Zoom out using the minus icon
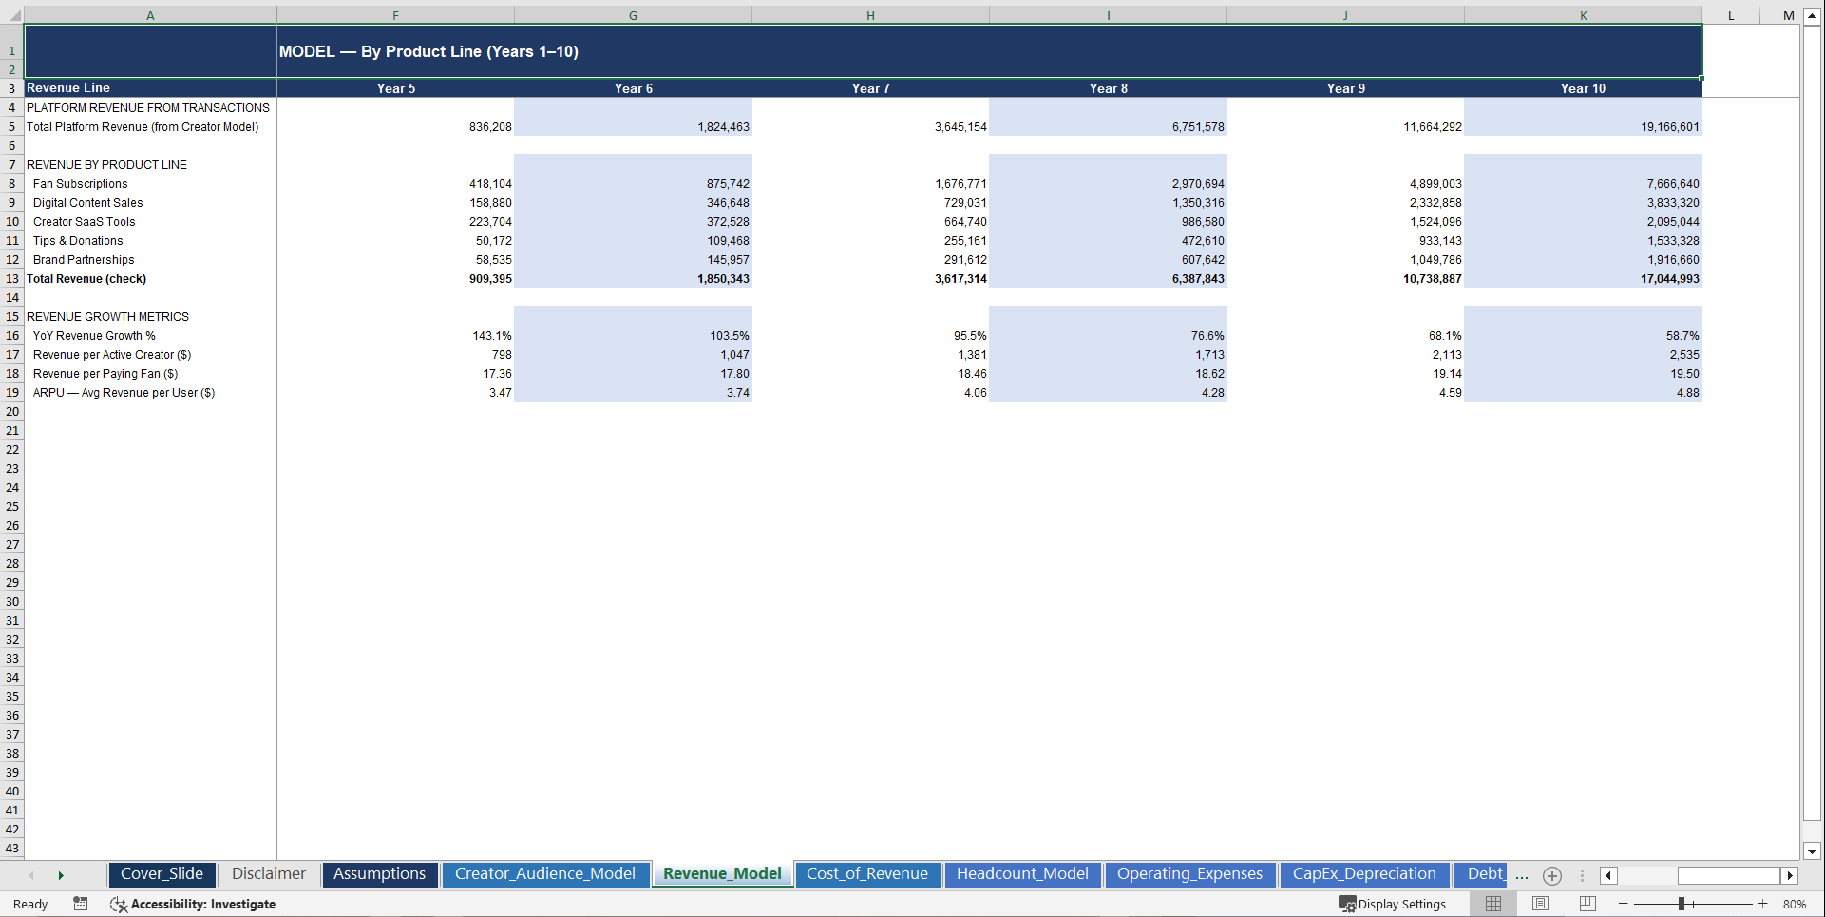This screenshot has width=1825, height=917. coord(1624,904)
